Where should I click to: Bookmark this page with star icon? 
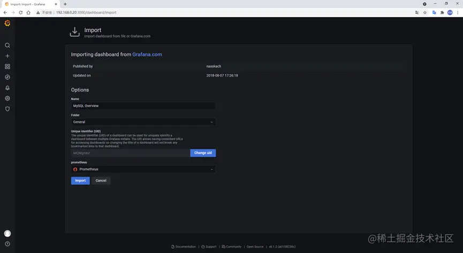click(425, 12)
